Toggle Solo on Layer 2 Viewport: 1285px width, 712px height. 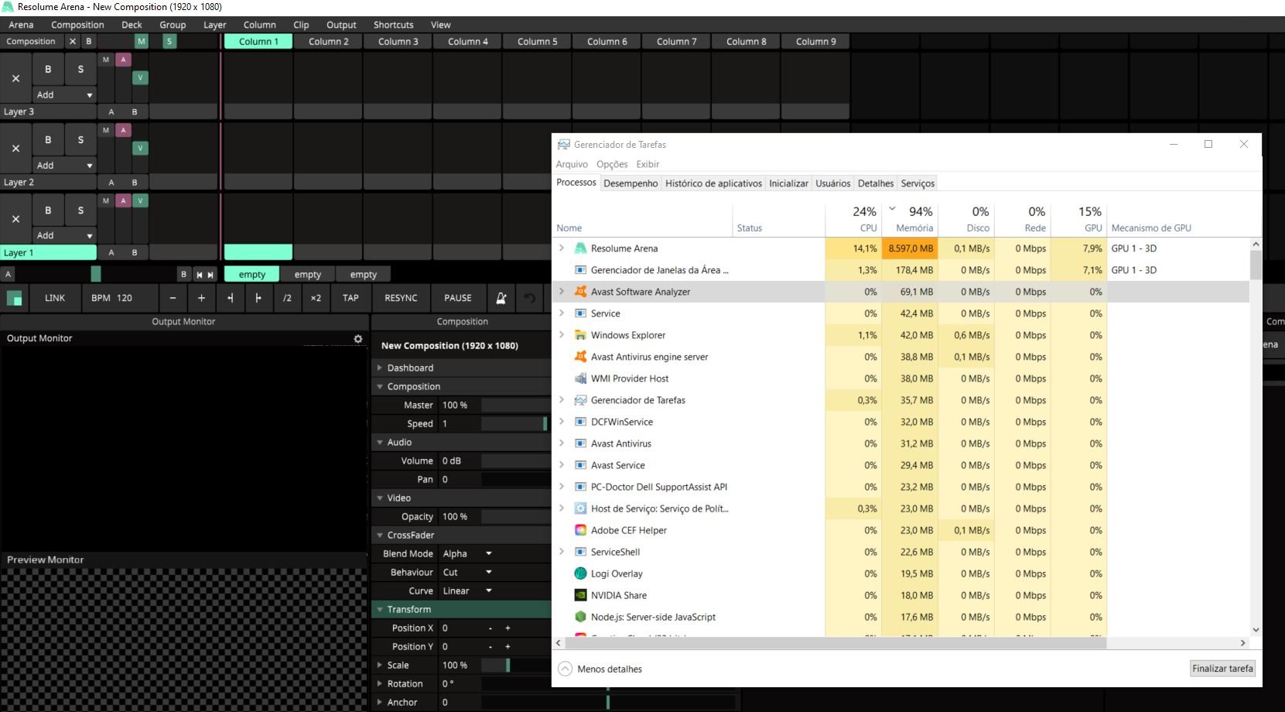click(80, 140)
